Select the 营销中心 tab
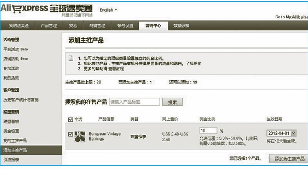Viewport: 308px width, 170px height. click(153, 26)
